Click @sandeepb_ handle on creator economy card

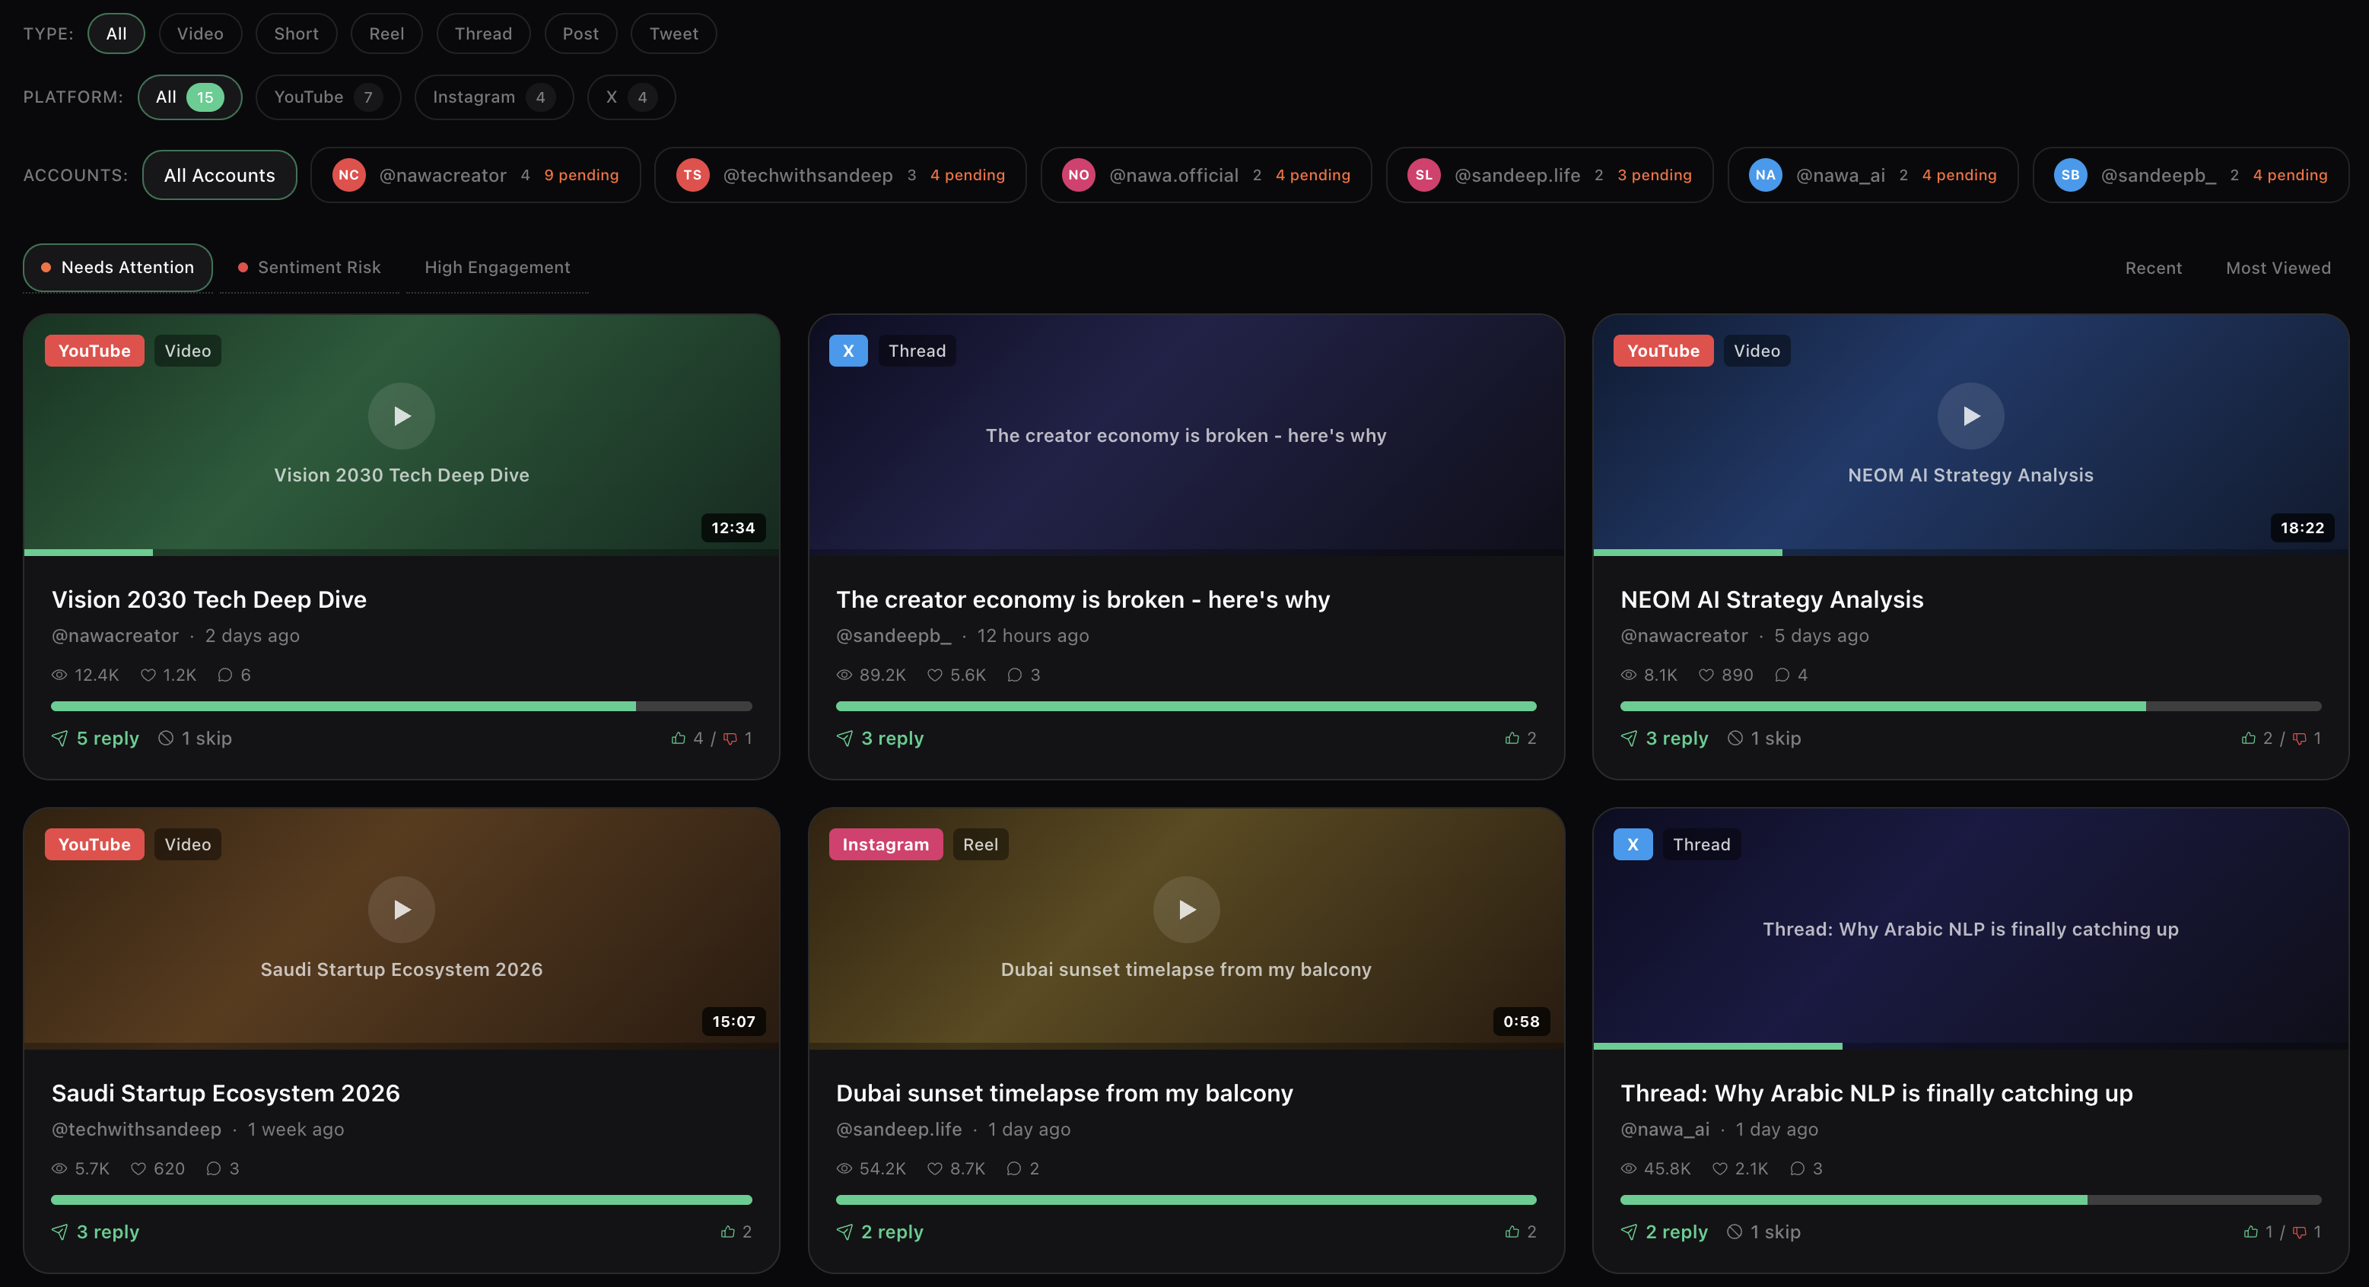(x=893, y=636)
